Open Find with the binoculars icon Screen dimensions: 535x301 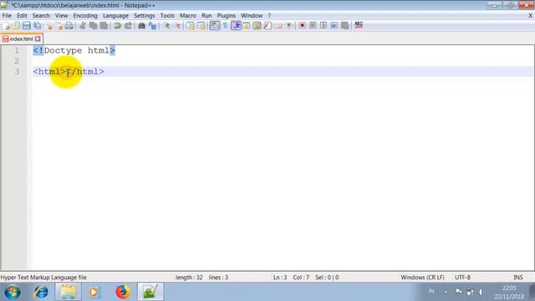[141, 26]
